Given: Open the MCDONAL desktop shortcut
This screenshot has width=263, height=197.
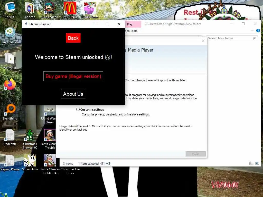Looking at the screenshot, I should point(70,9).
